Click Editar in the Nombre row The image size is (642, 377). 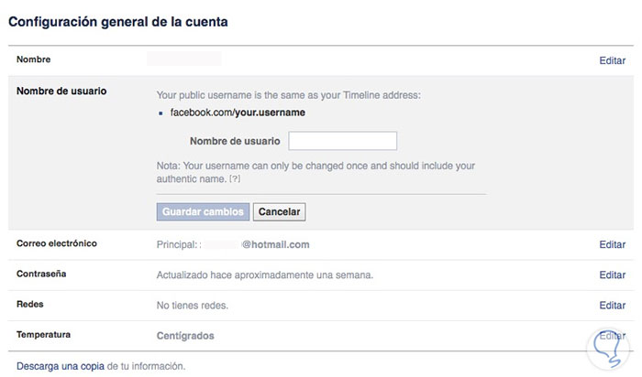point(612,60)
